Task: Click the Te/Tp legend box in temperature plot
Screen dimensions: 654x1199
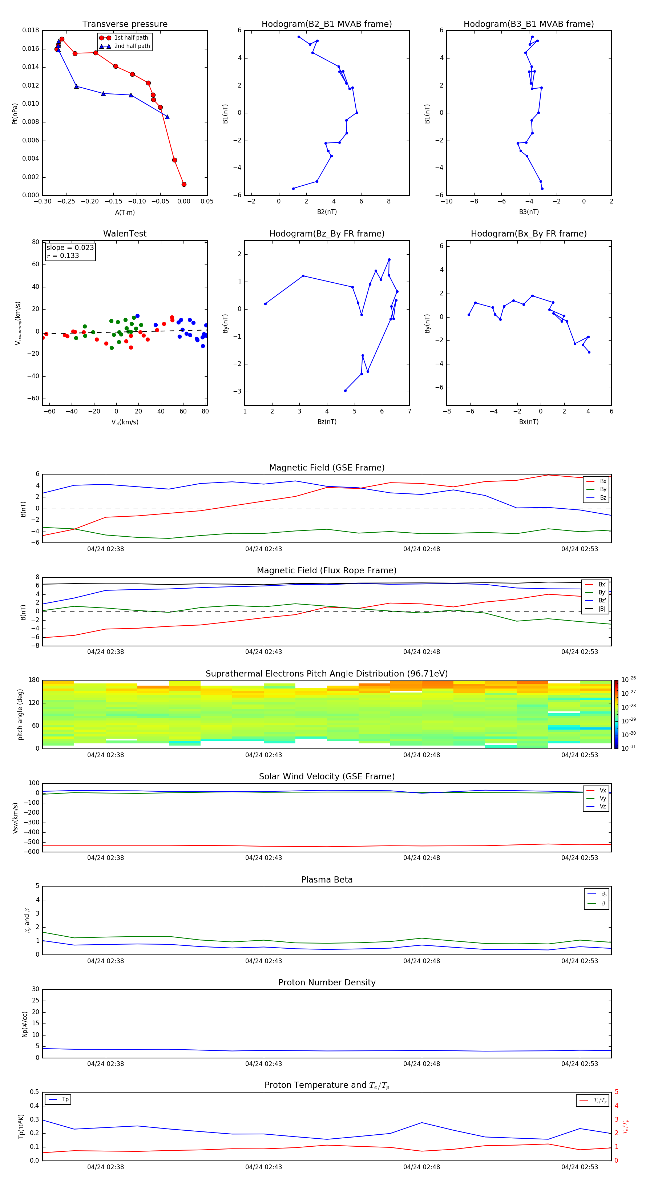Action: pyautogui.click(x=593, y=1100)
